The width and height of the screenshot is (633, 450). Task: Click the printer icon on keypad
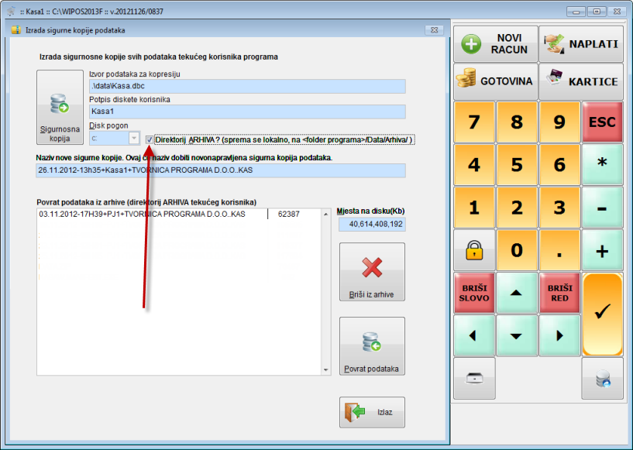coord(473,380)
